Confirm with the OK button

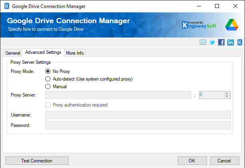(x=192, y=160)
